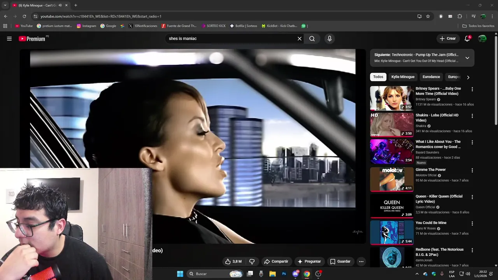
Task: Clear the search box with the X
Action: 300,38
